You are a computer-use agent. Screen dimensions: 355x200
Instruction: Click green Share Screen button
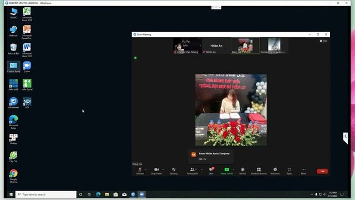(x=227, y=171)
